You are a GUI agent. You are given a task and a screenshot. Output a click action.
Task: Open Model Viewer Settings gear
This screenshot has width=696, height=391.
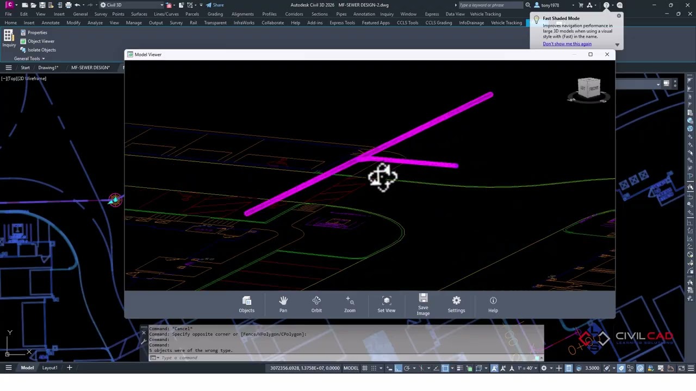(x=456, y=304)
